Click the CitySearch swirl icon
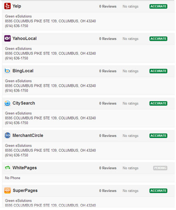Viewport: 176px width, 210px height. click(7, 103)
